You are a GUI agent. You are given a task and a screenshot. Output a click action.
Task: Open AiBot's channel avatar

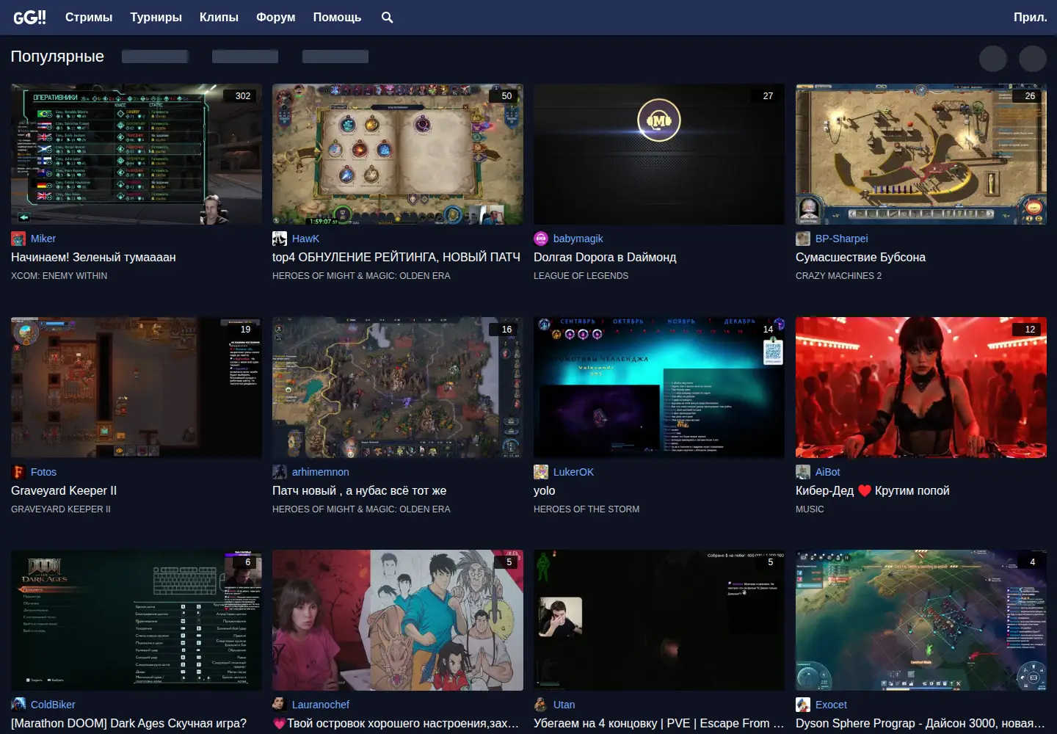[803, 472]
